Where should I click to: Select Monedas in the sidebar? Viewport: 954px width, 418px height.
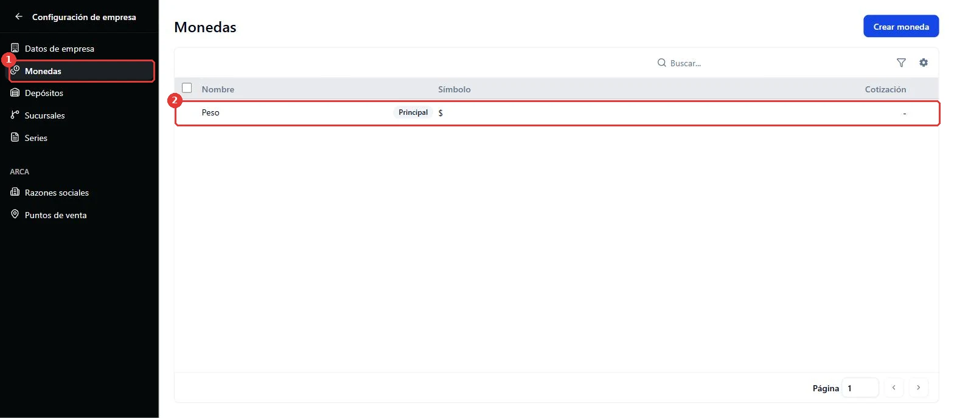[x=82, y=71]
